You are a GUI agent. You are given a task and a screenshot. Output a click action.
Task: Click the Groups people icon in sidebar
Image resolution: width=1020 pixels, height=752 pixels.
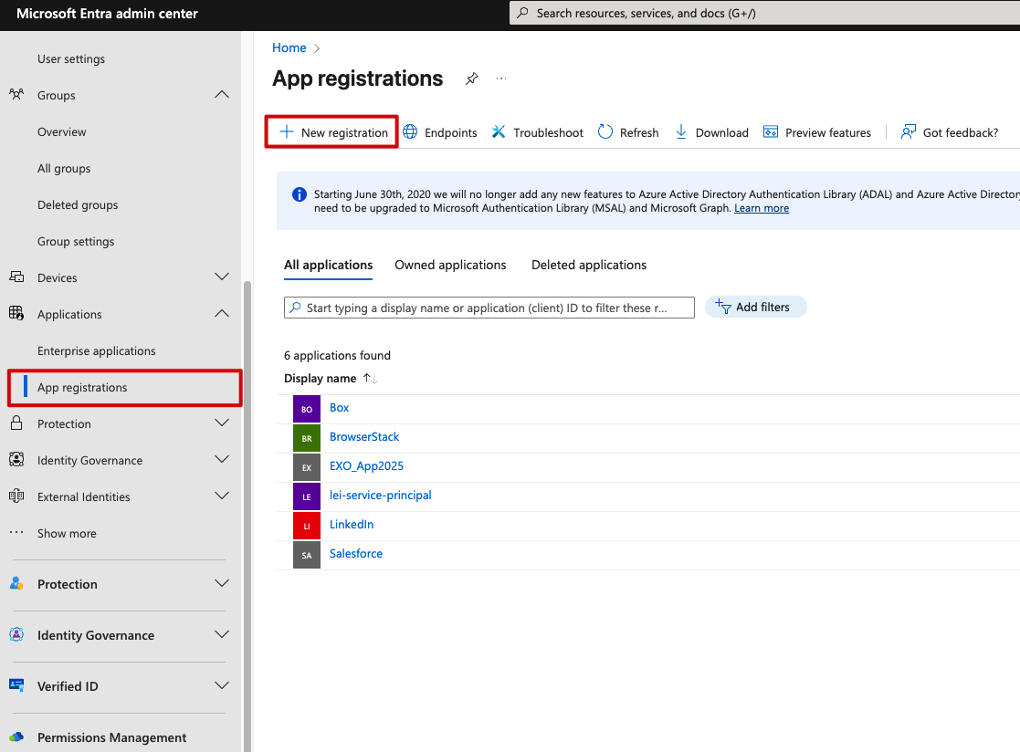point(17,95)
